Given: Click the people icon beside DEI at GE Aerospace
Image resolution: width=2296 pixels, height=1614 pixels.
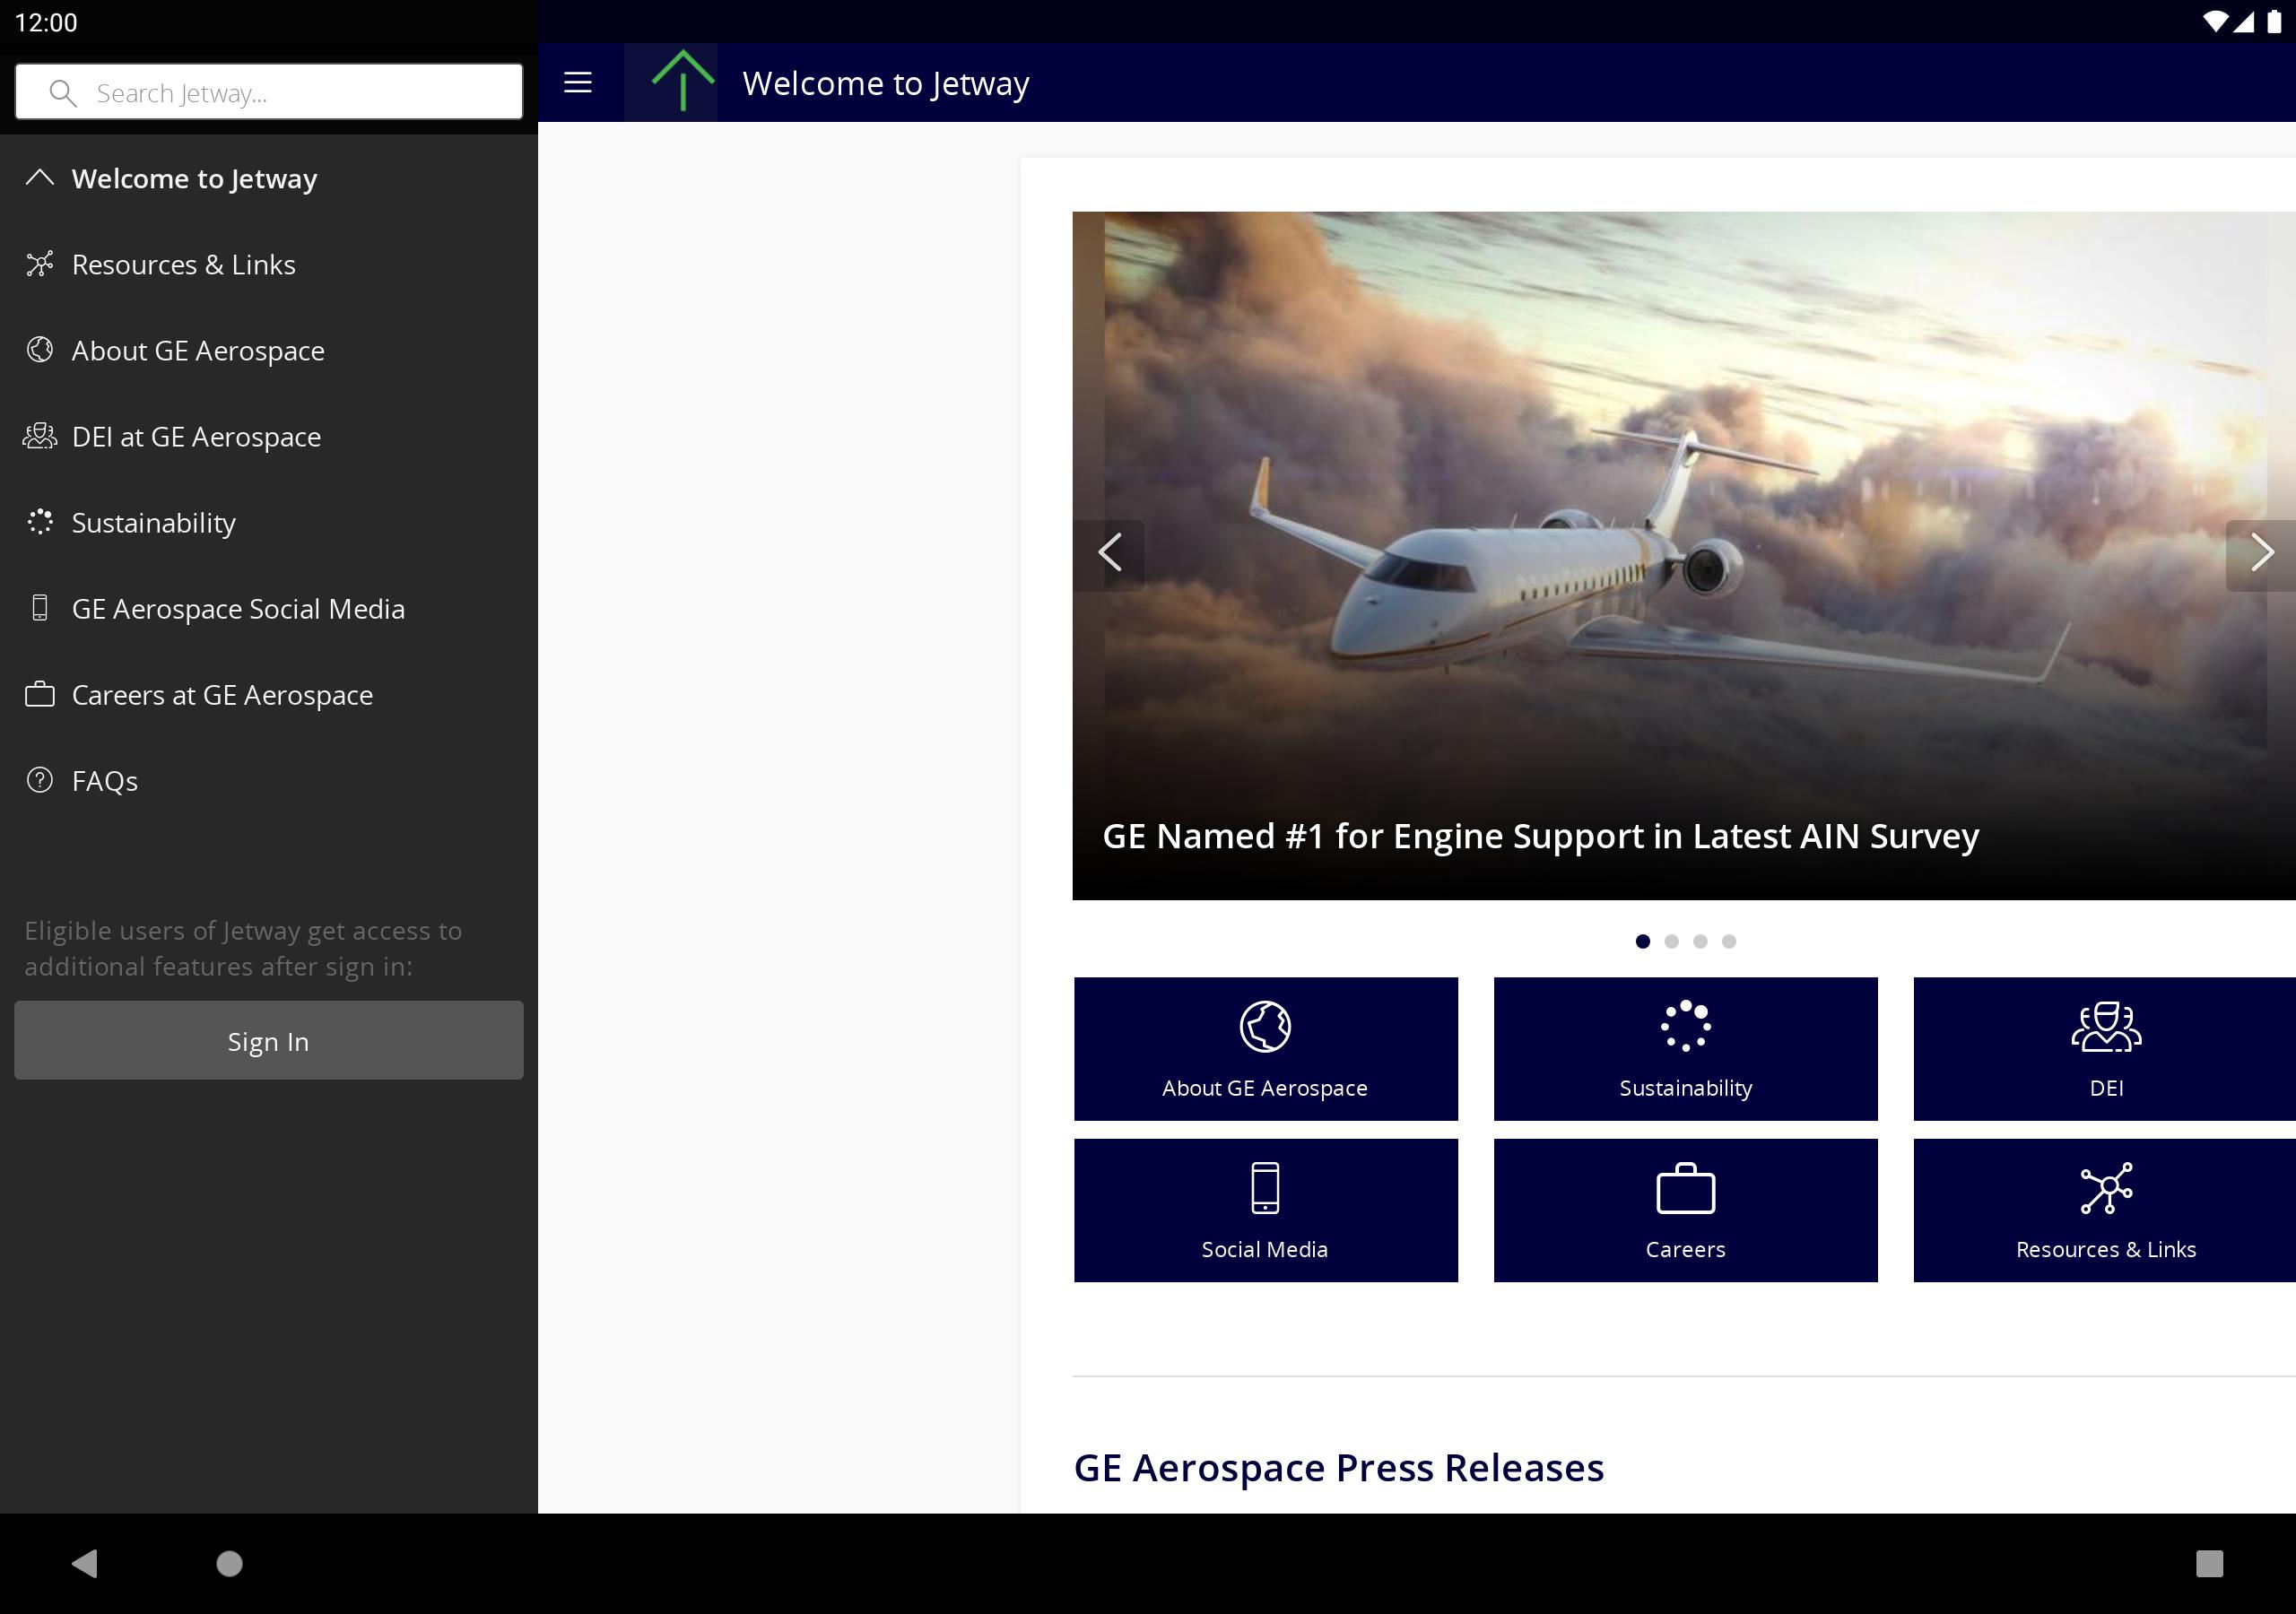Looking at the screenshot, I should [40, 436].
